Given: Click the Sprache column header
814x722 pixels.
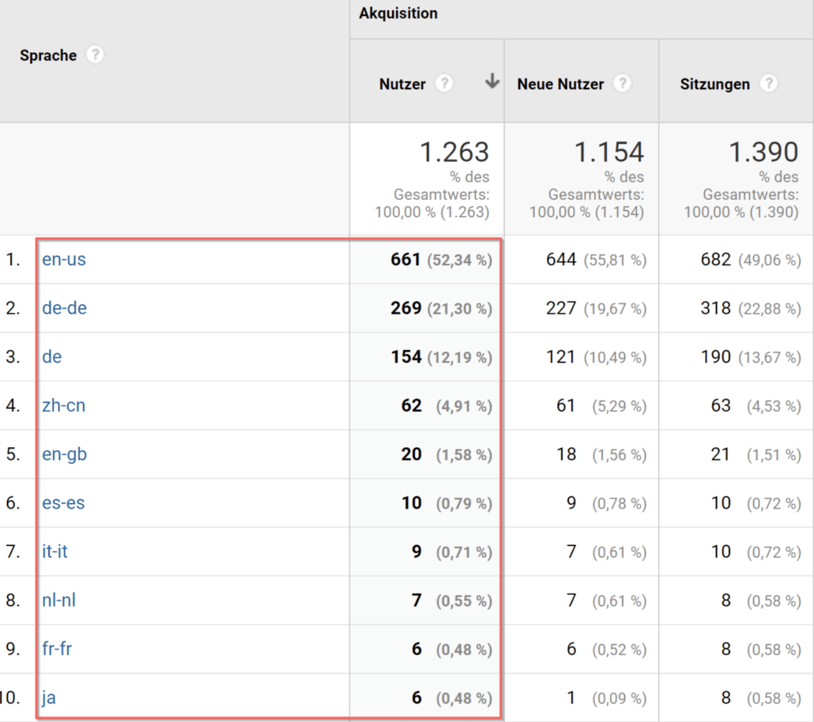Looking at the screenshot, I should pos(48,55).
